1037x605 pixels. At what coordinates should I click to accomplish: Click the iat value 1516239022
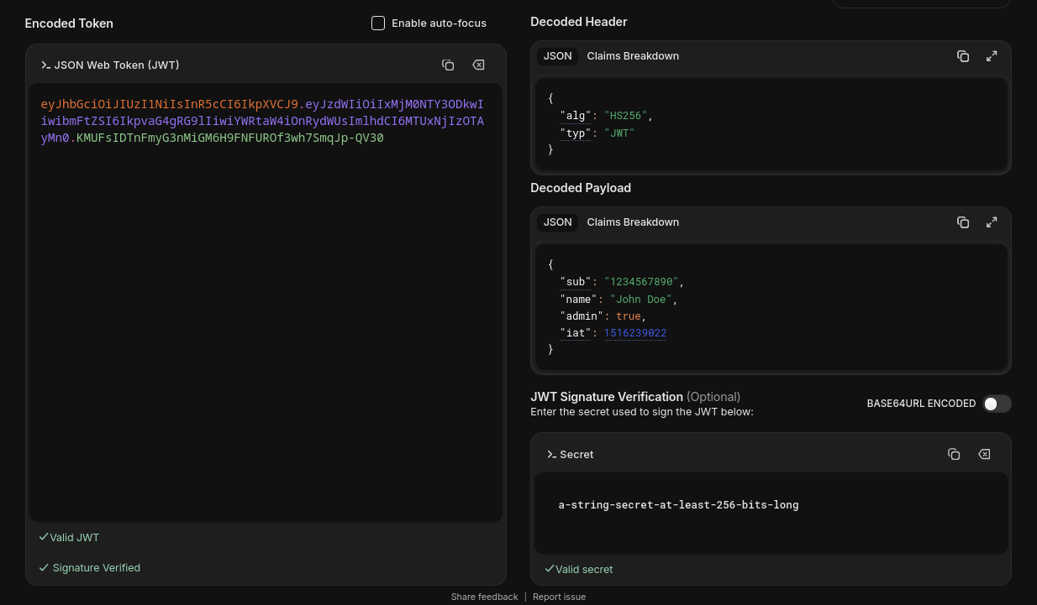pyautogui.click(x=634, y=333)
